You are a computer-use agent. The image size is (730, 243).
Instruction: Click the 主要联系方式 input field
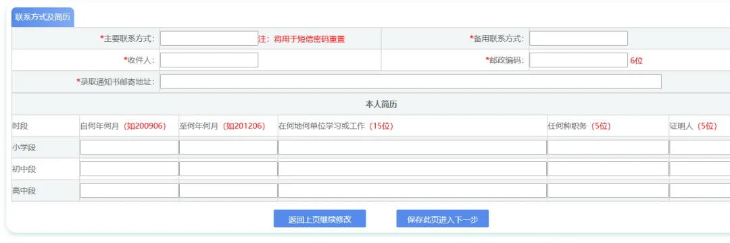point(209,38)
